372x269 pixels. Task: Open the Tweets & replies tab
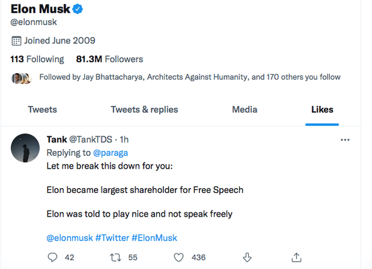pyautogui.click(x=145, y=110)
